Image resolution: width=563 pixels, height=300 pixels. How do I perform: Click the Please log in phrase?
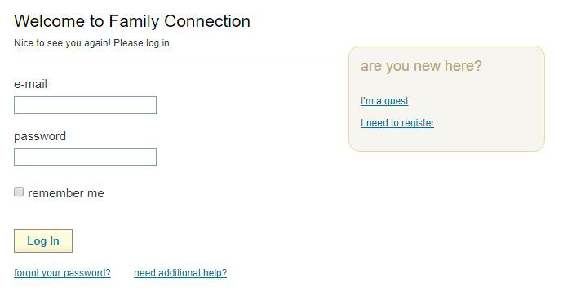[x=143, y=43]
